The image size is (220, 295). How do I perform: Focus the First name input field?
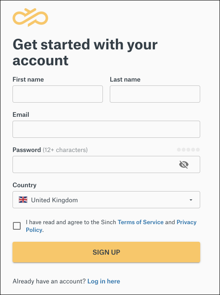tap(58, 94)
